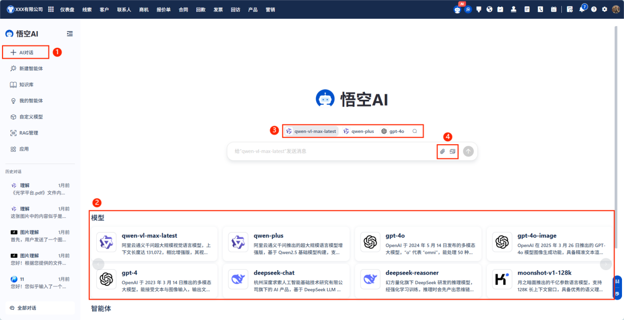Click the top blue floating side widget icon
Viewport: 624px width, 320px height.
coord(617,282)
